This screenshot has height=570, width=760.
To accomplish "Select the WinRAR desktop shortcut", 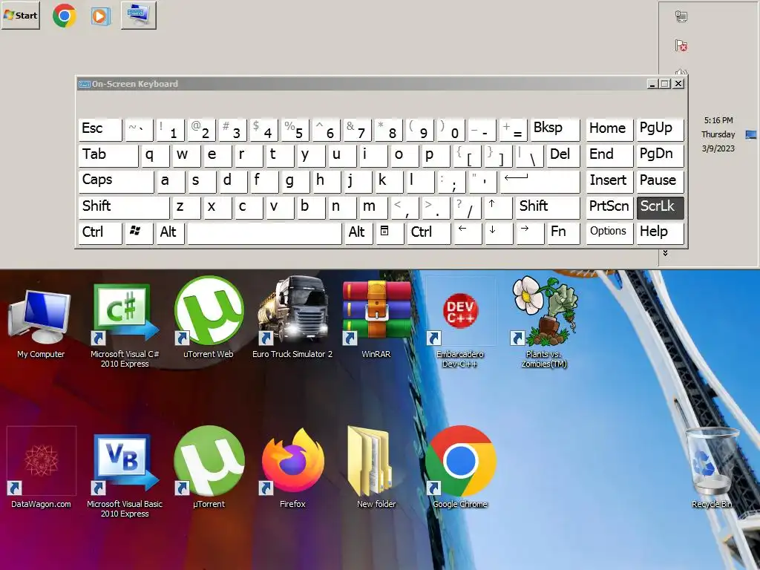I will tap(376, 319).
